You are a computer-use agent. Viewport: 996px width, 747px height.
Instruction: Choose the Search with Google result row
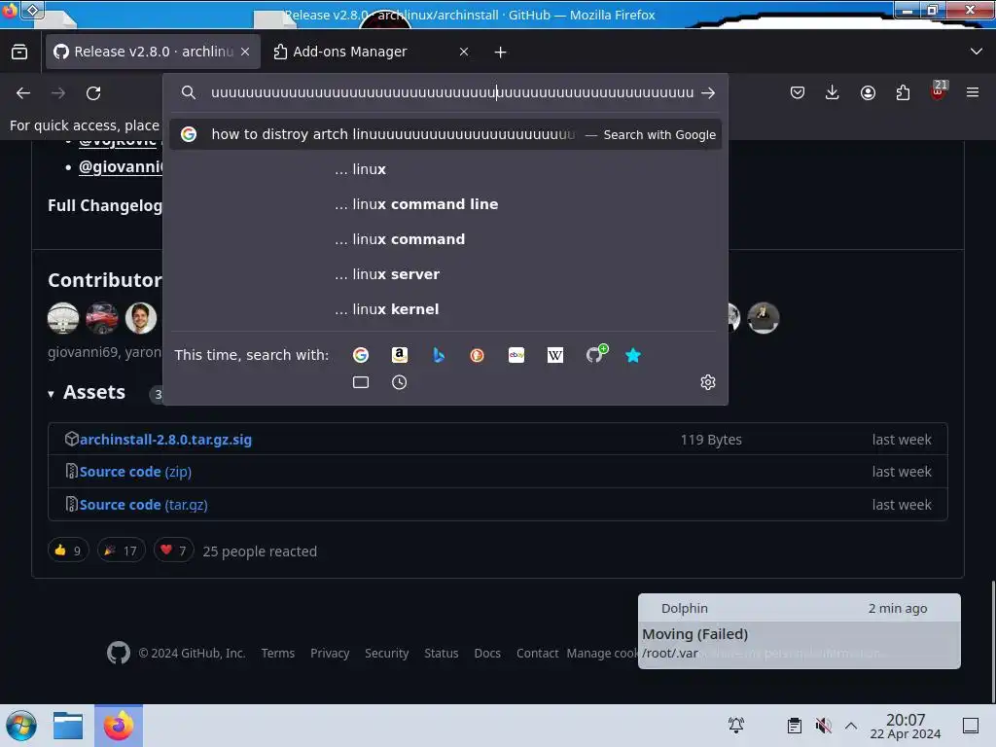tap(445, 134)
